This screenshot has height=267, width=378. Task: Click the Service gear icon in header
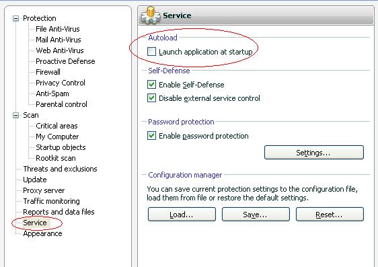click(x=151, y=15)
